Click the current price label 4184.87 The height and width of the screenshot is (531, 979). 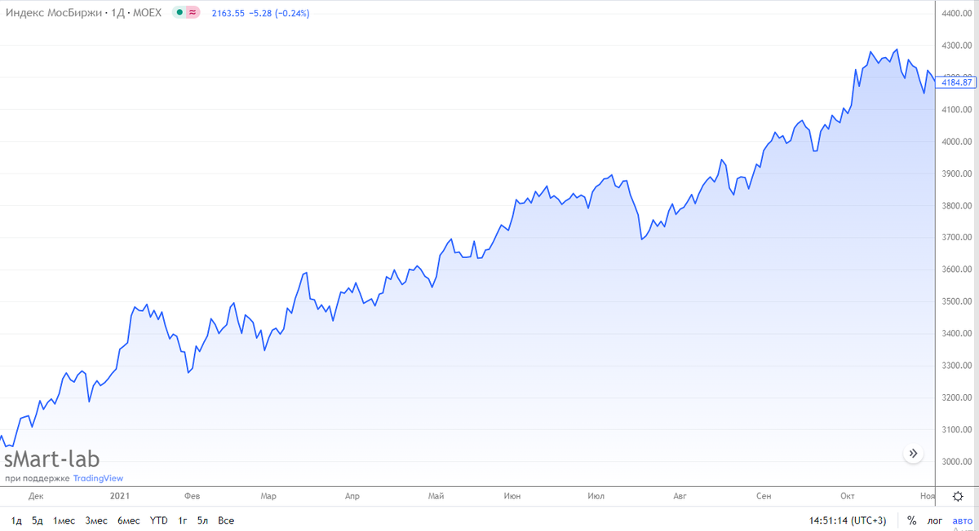(957, 82)
